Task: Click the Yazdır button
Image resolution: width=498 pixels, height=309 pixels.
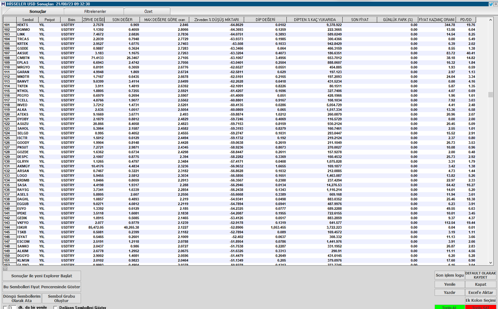Action: pyautogui.click(x=449, y=292)
